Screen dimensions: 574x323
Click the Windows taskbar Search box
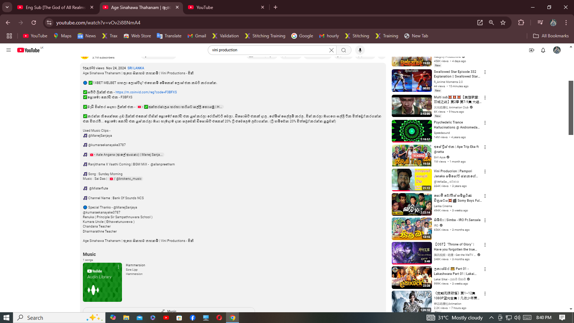59,318
